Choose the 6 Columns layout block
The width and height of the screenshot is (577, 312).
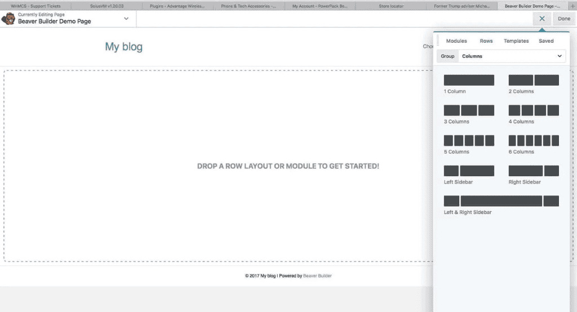tap(534, 141)
